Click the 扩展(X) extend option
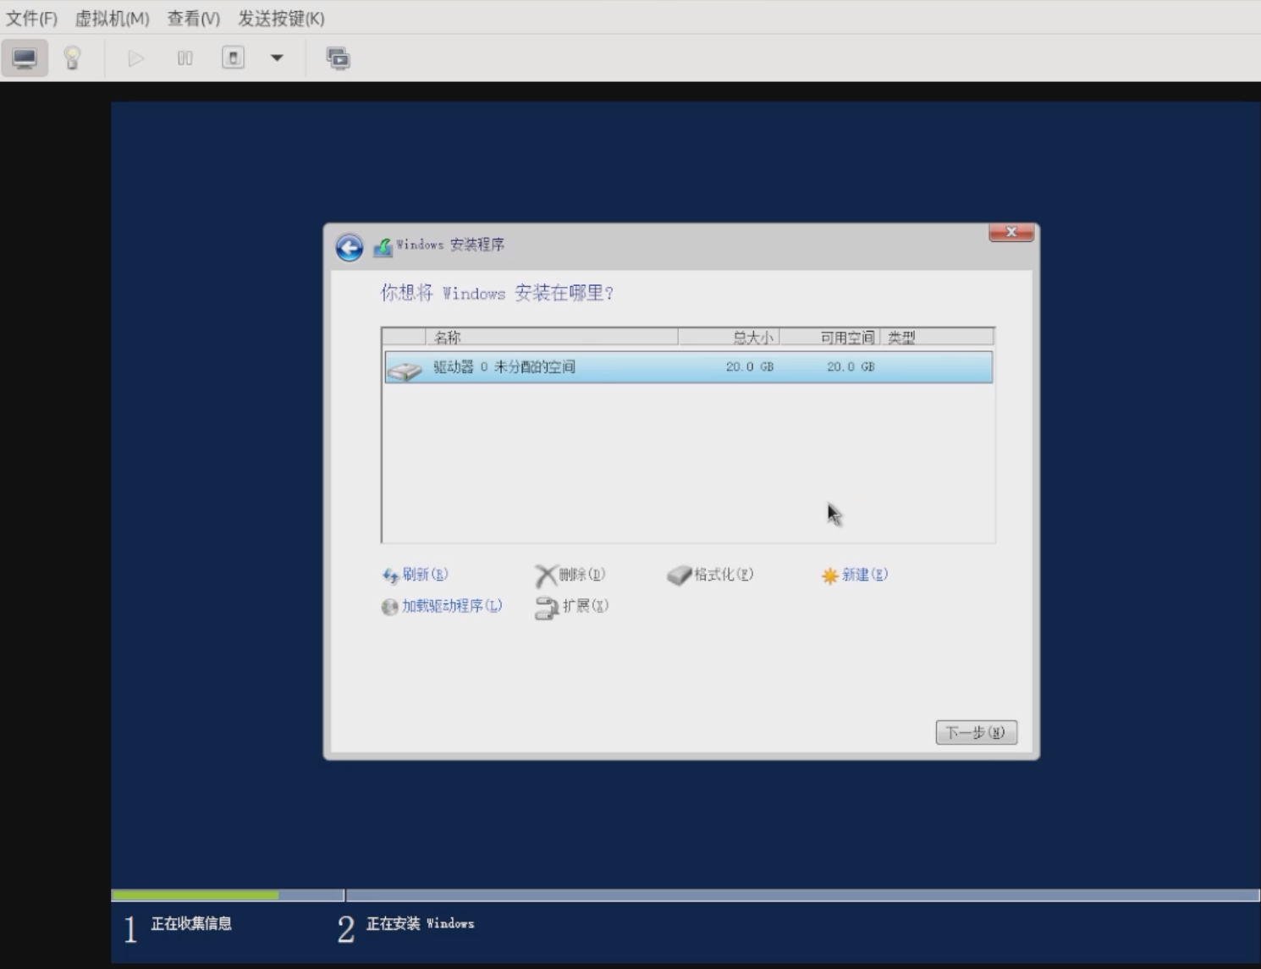The height and width of the screenshot is (969, 1261). tap(586, 606)
